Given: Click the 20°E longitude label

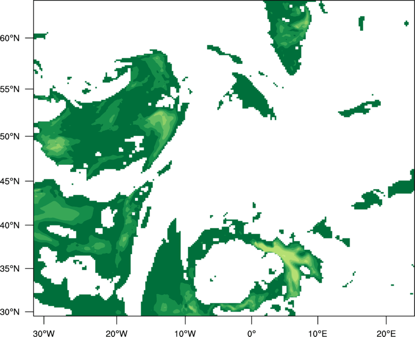Looking at the screenshot, I should point(386,333).
